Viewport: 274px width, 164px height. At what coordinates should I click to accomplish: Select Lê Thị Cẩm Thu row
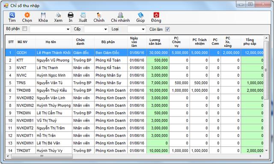point(134,113)
